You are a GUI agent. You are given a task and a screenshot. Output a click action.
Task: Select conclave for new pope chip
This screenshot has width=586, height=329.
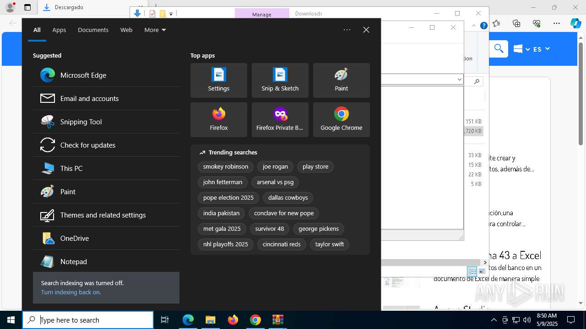click(x=284, y=213)
